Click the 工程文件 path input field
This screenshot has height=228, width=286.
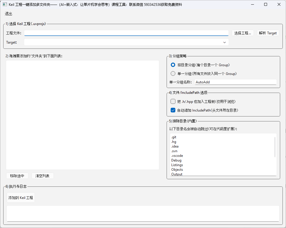[126, 33]
